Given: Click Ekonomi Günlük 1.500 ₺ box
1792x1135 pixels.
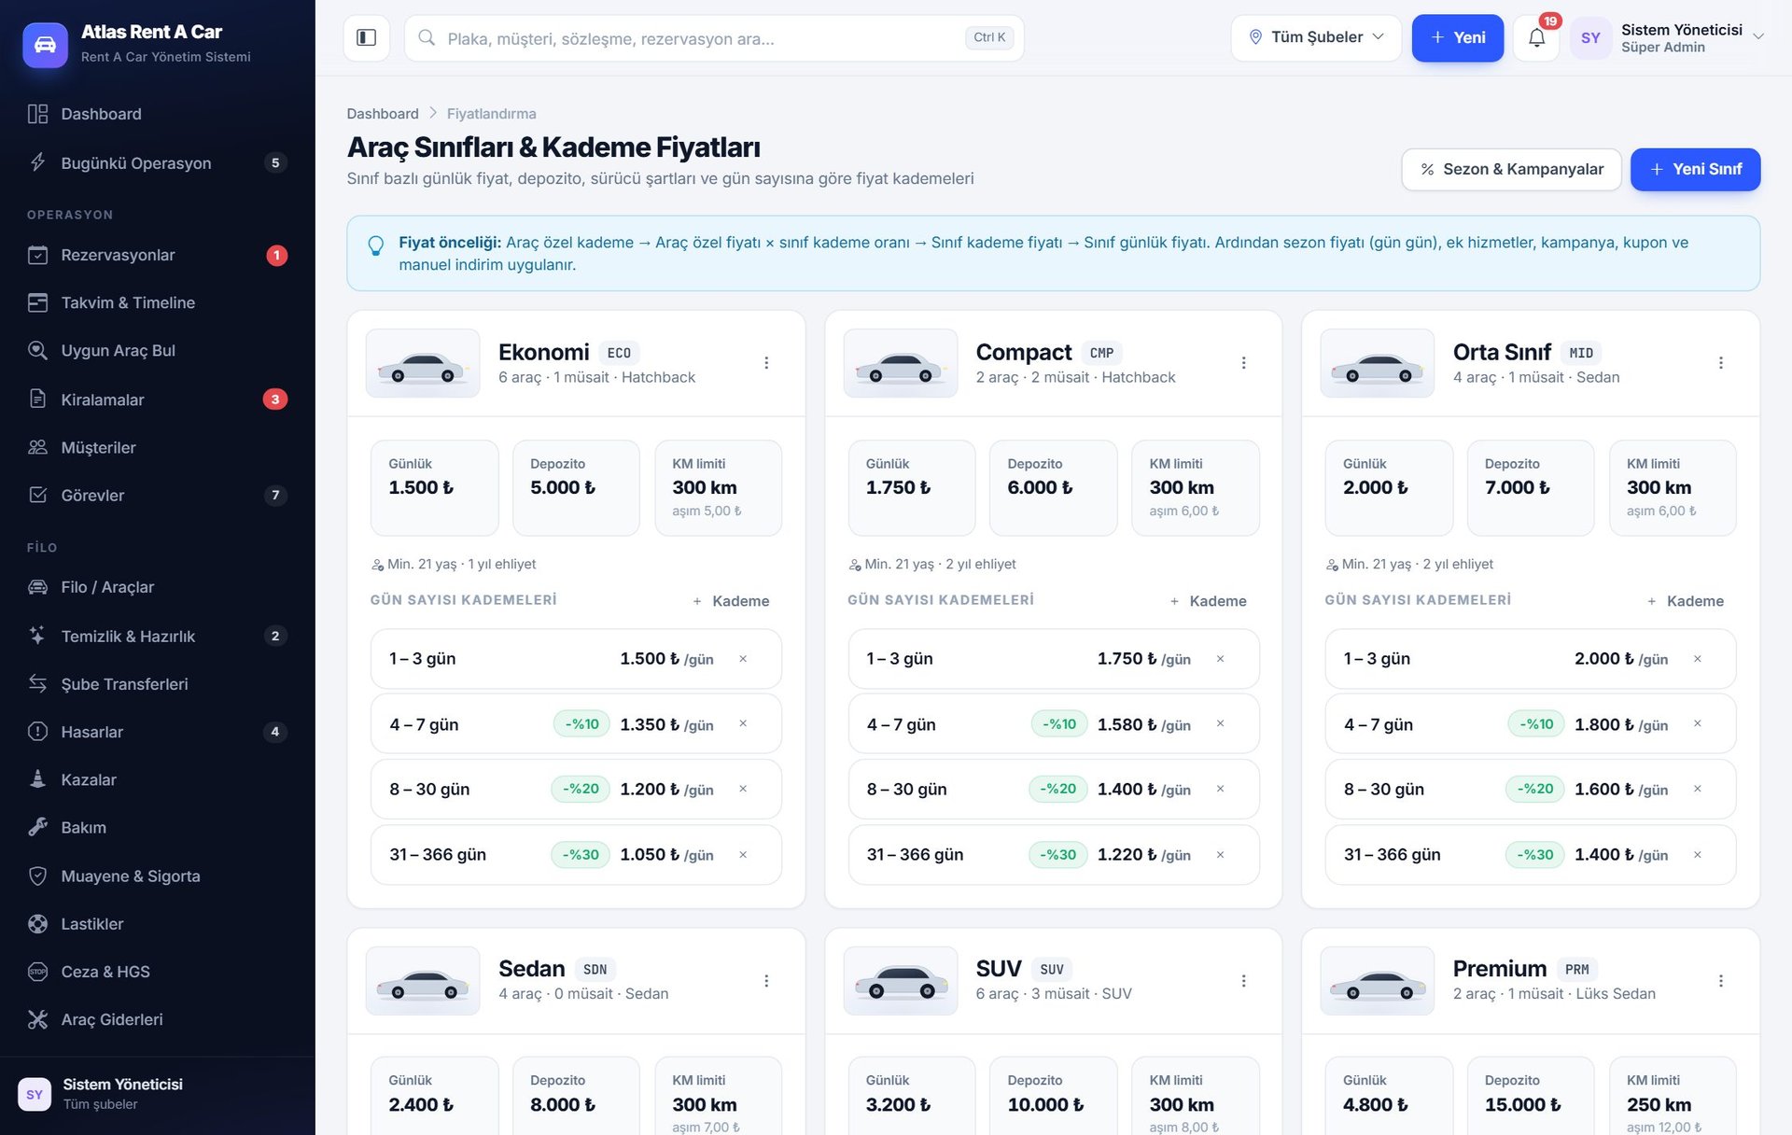Looking at the screenshot, I should point(434,487).
